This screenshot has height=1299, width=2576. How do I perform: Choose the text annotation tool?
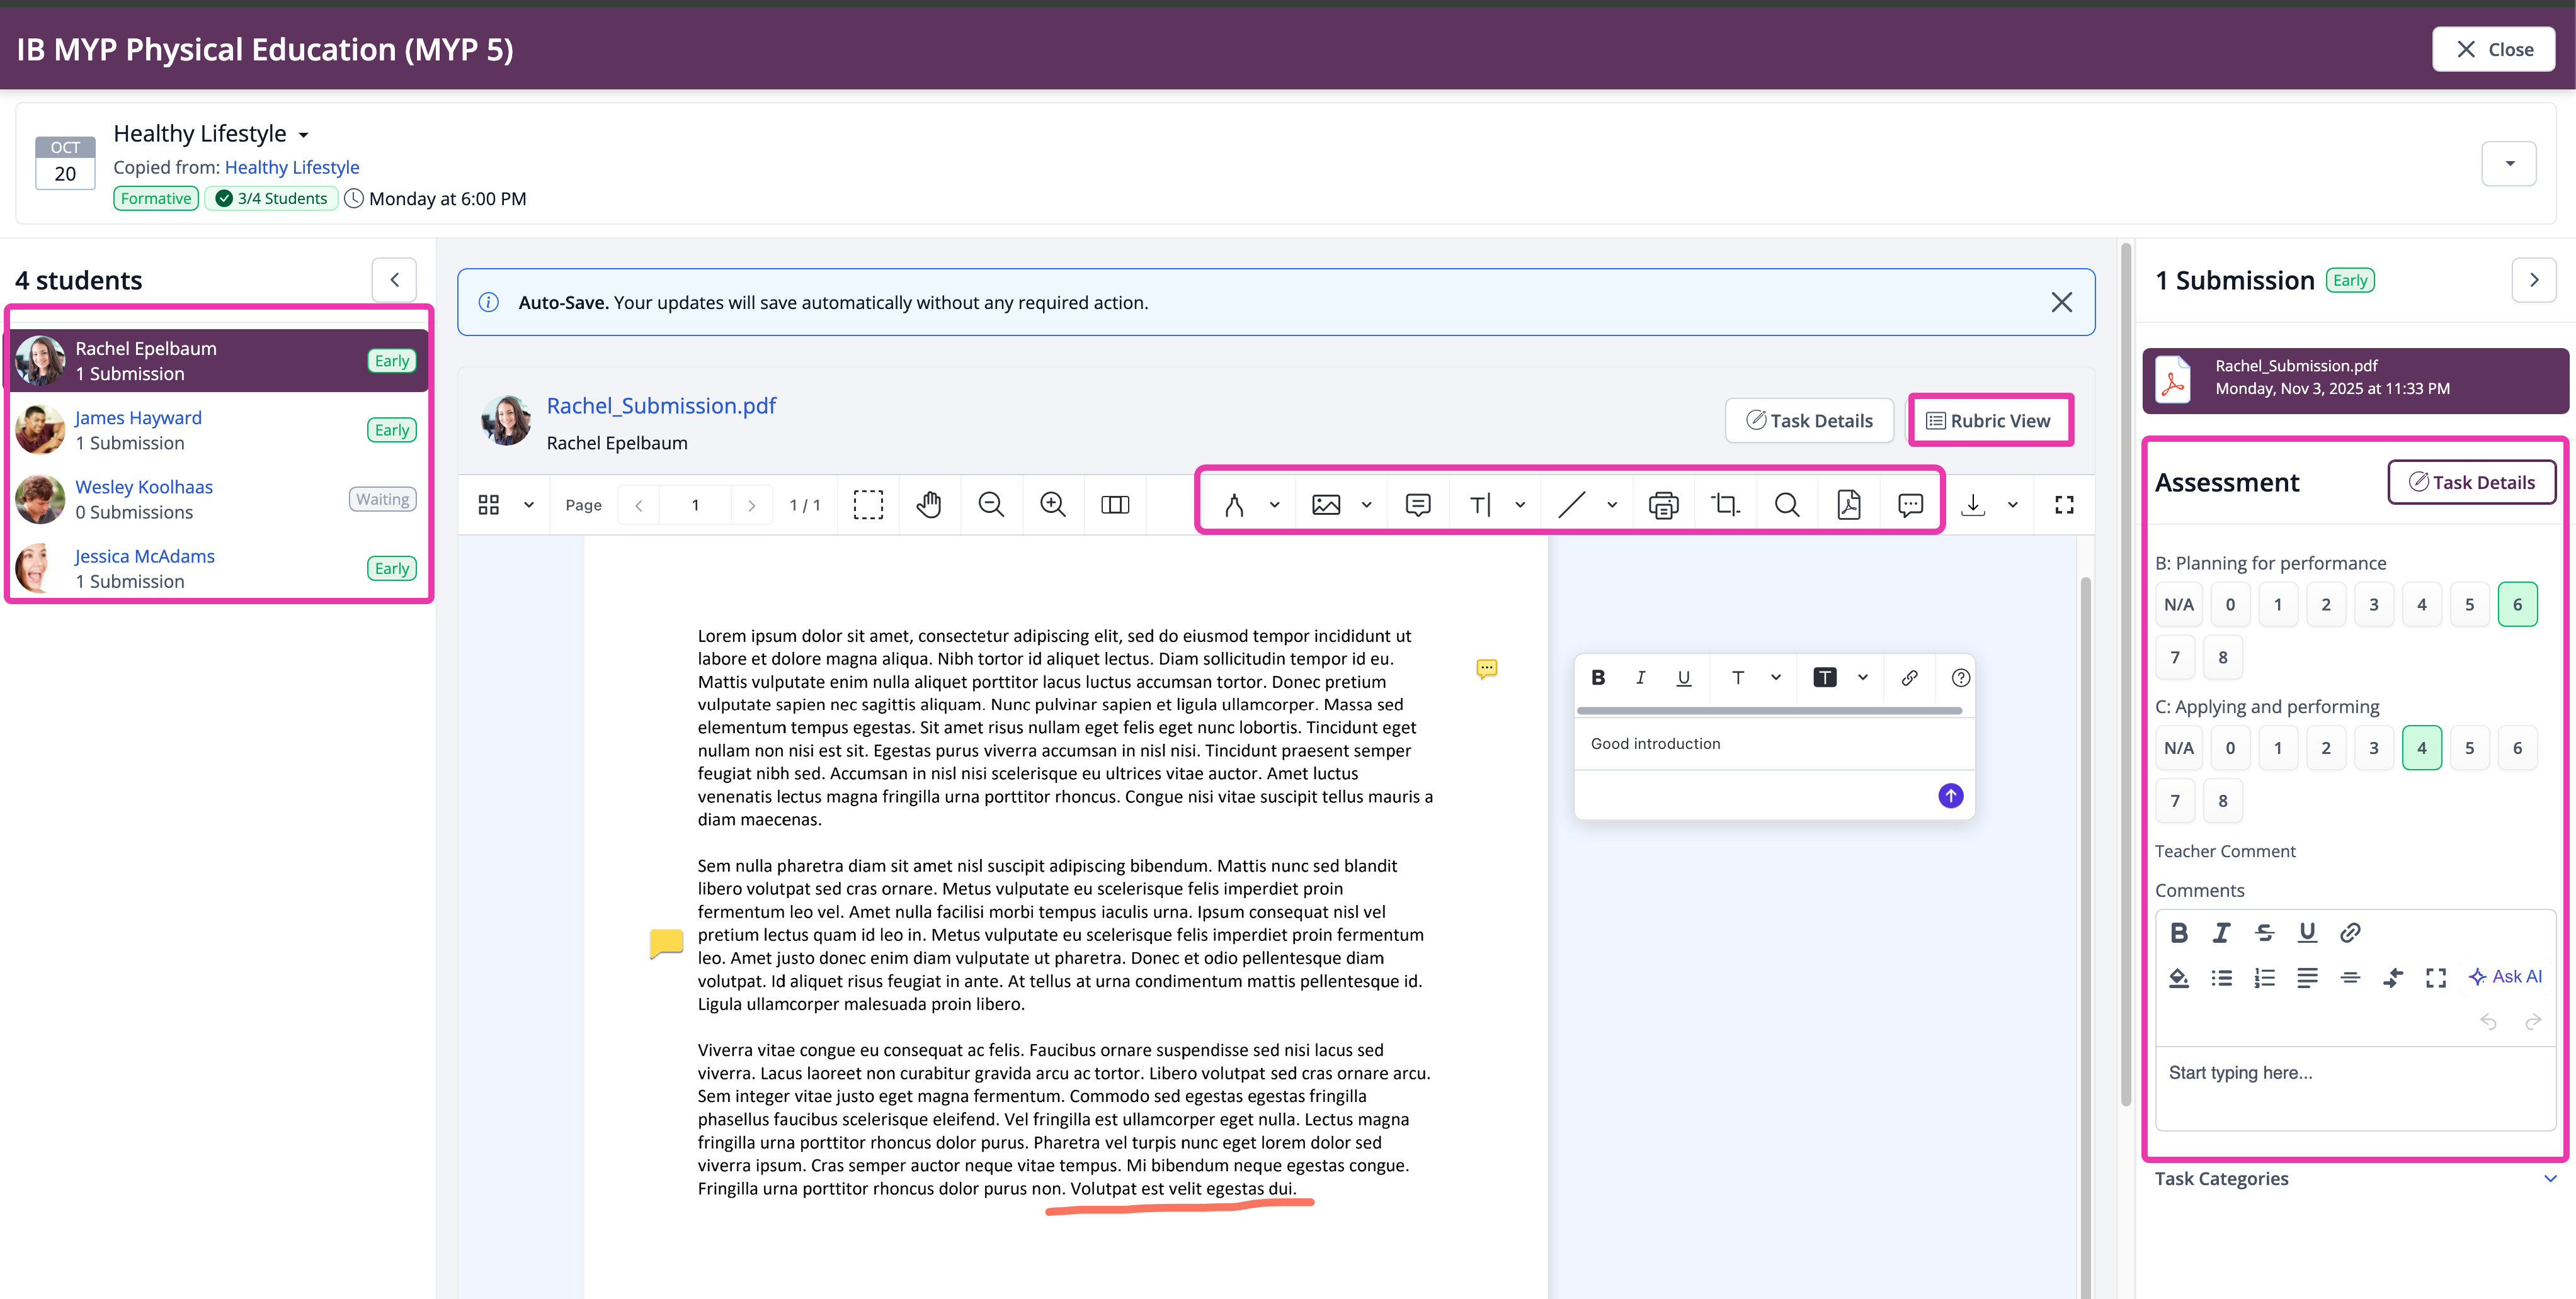click(x=1480, y=505)
